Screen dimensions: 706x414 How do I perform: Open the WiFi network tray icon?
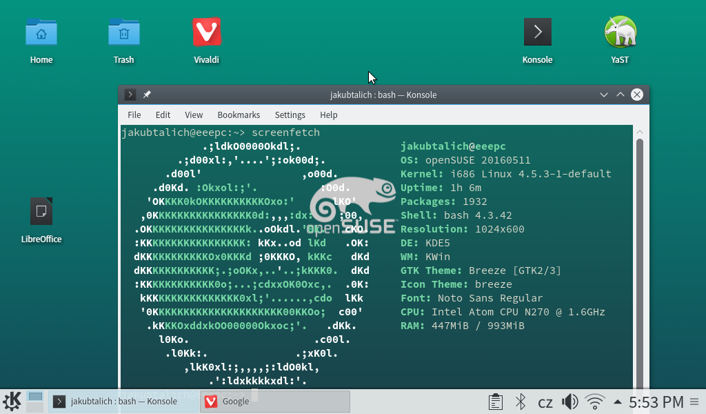click(595, 402)
